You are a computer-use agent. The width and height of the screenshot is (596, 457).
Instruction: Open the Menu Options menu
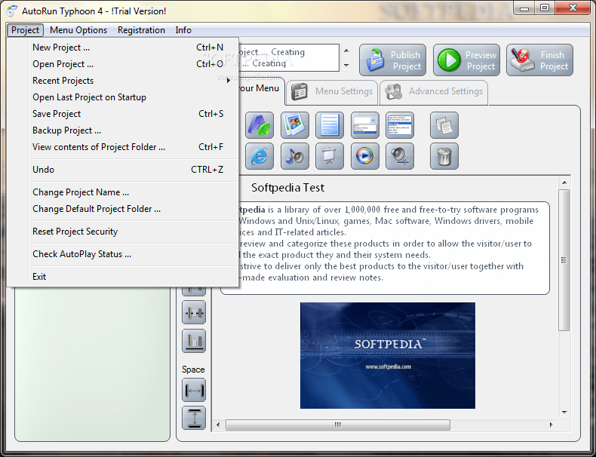point(78,30)
